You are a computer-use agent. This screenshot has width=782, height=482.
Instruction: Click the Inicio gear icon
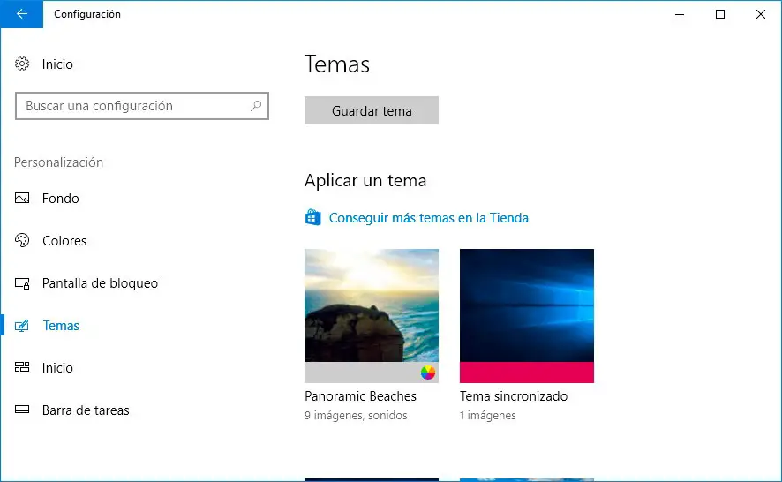23,64
